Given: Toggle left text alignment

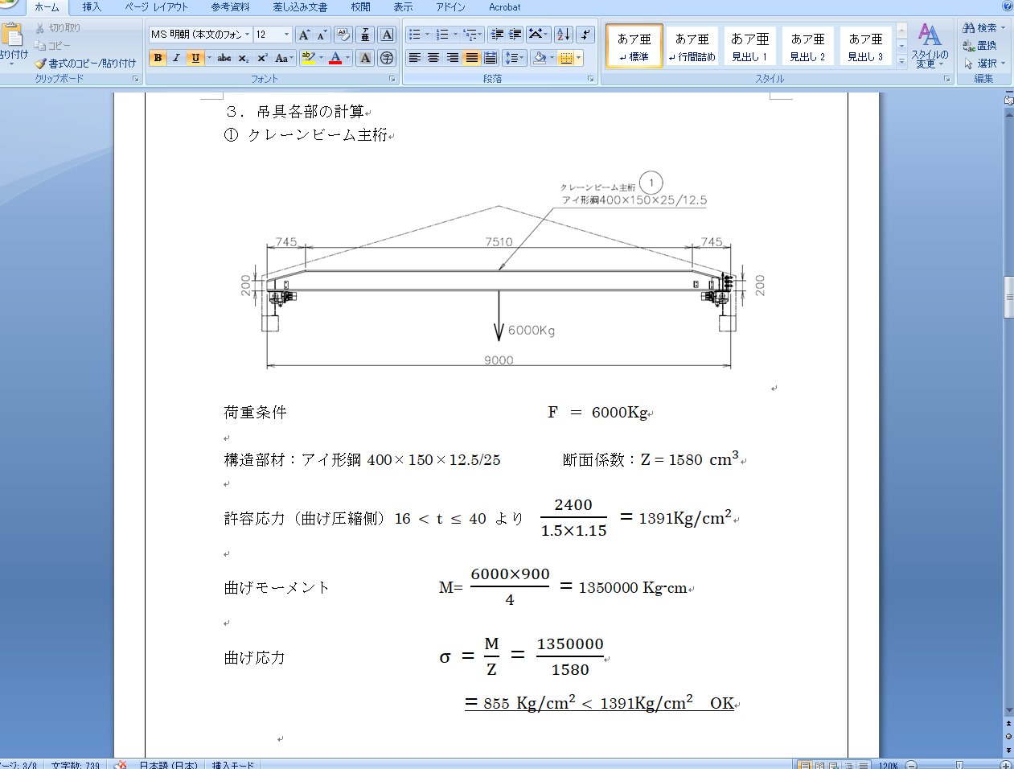Looking at the screenshot, I should (415, 58).
